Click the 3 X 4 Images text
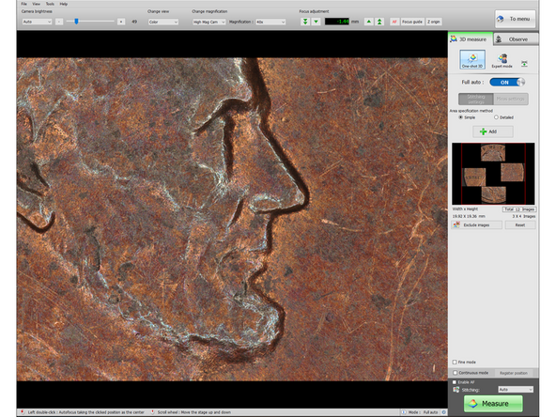The height and width of the screenshot is (417, 556). pos(524,216)
